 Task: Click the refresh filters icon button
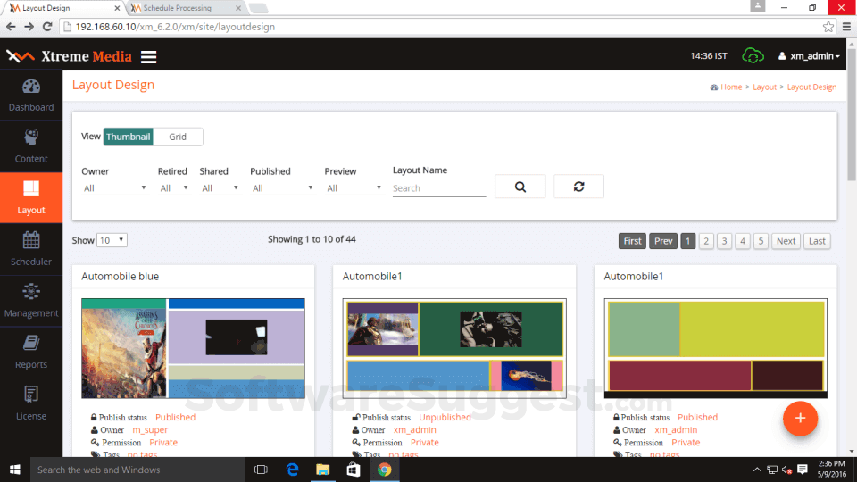click(578, 187)
